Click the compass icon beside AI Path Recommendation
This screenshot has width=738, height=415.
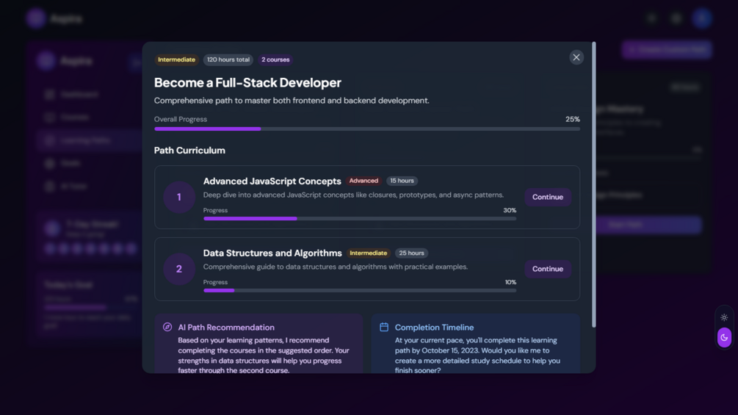pyautogui.click(x=167, y=327)
